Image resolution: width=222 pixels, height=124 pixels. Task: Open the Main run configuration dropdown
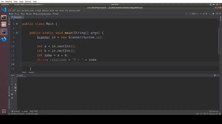click(194, 14)
